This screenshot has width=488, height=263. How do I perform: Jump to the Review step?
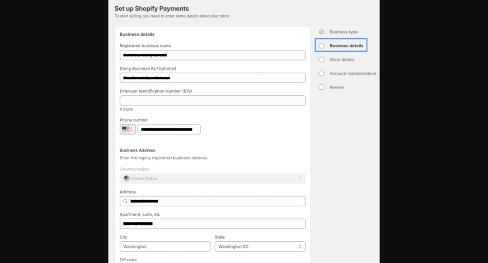pos(337,87)
